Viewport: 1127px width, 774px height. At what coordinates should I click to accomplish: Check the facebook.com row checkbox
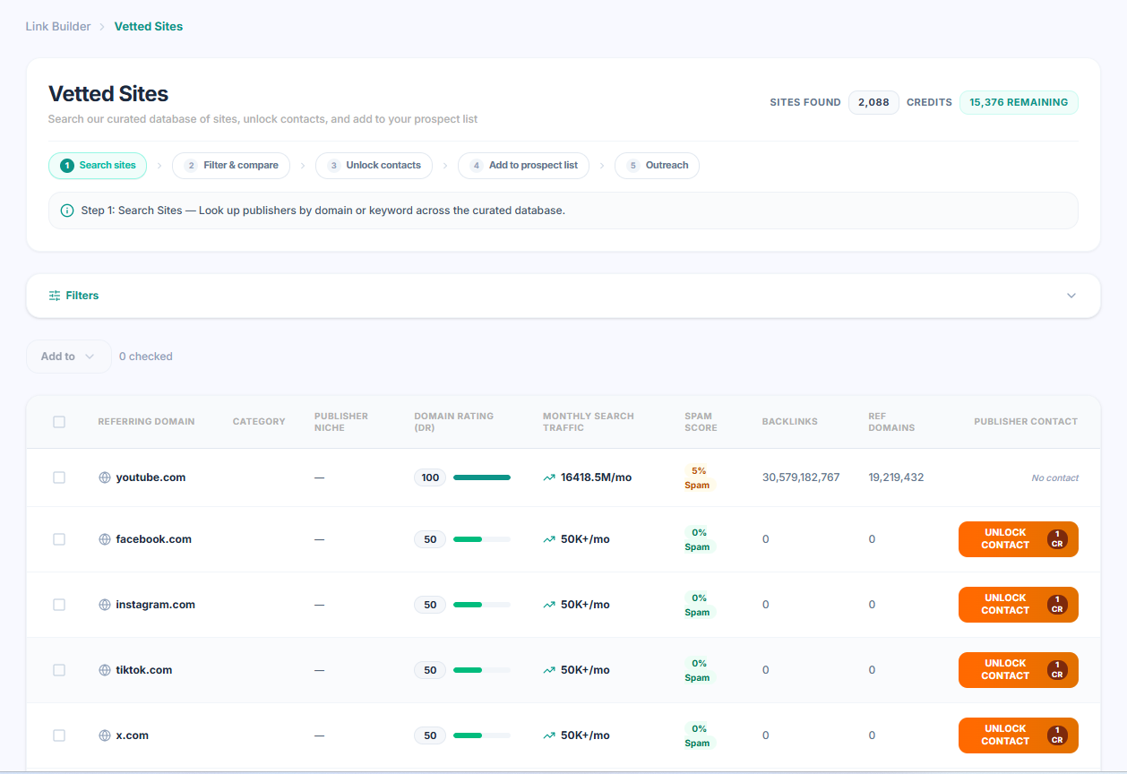pos(59,539)
